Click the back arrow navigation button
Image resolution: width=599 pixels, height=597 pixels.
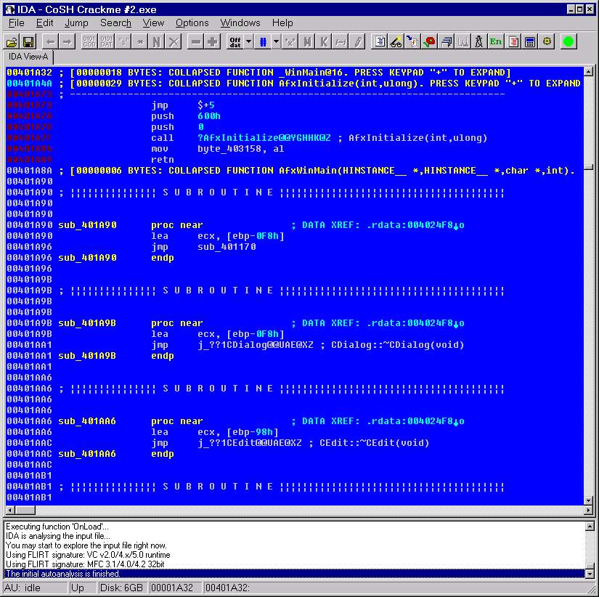coord(49,41)
